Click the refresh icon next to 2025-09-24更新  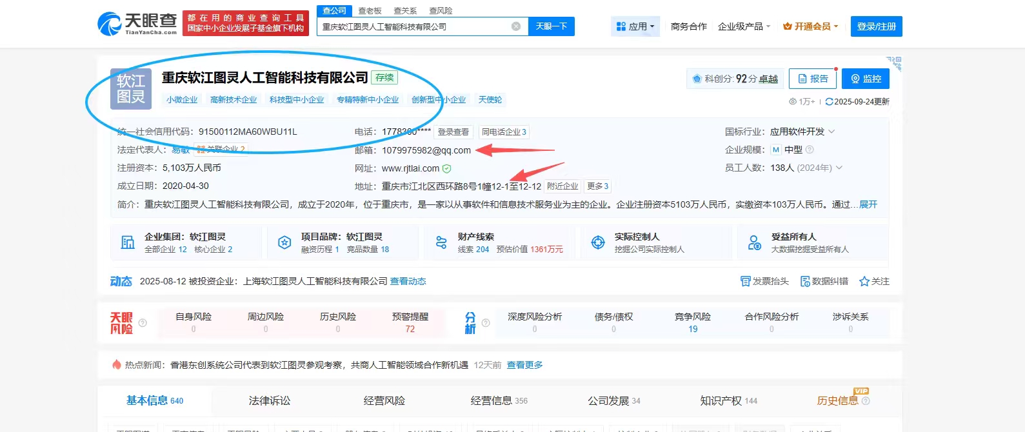click(x=829, y=102)
